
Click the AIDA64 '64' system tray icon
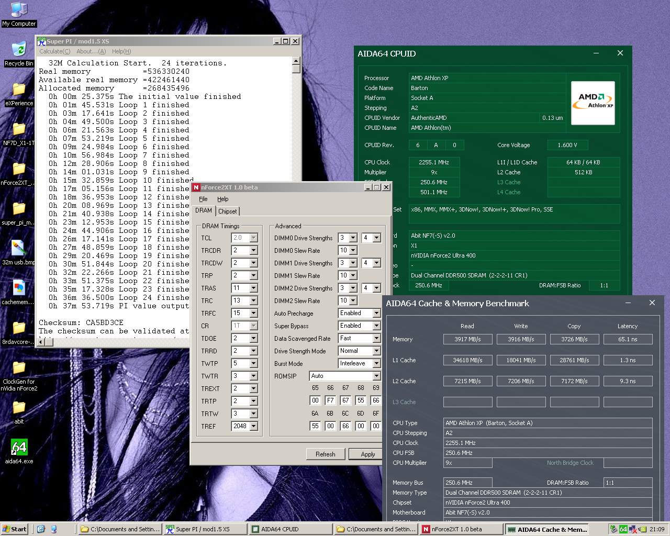pyautogui.click(x=623, y=529)
